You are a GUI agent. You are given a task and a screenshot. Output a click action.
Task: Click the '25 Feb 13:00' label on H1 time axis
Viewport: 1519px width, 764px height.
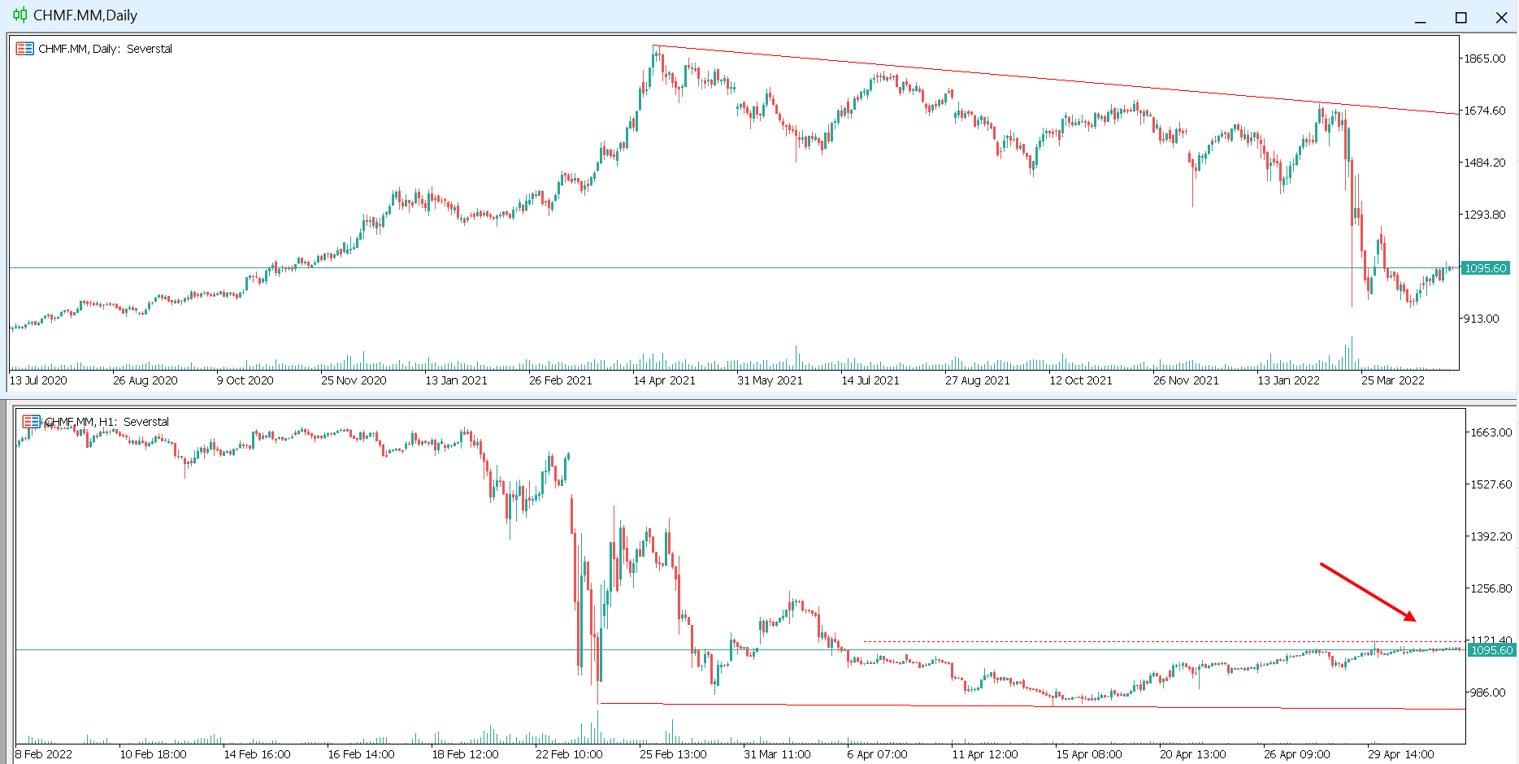click(x=673, y=754)
